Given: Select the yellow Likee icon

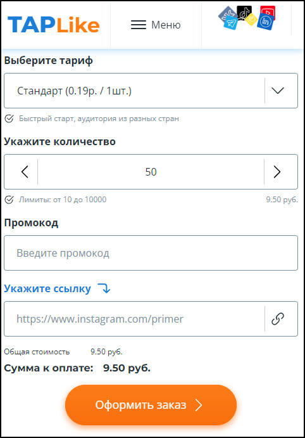Looking at the screenshot, I should point(251,19).
